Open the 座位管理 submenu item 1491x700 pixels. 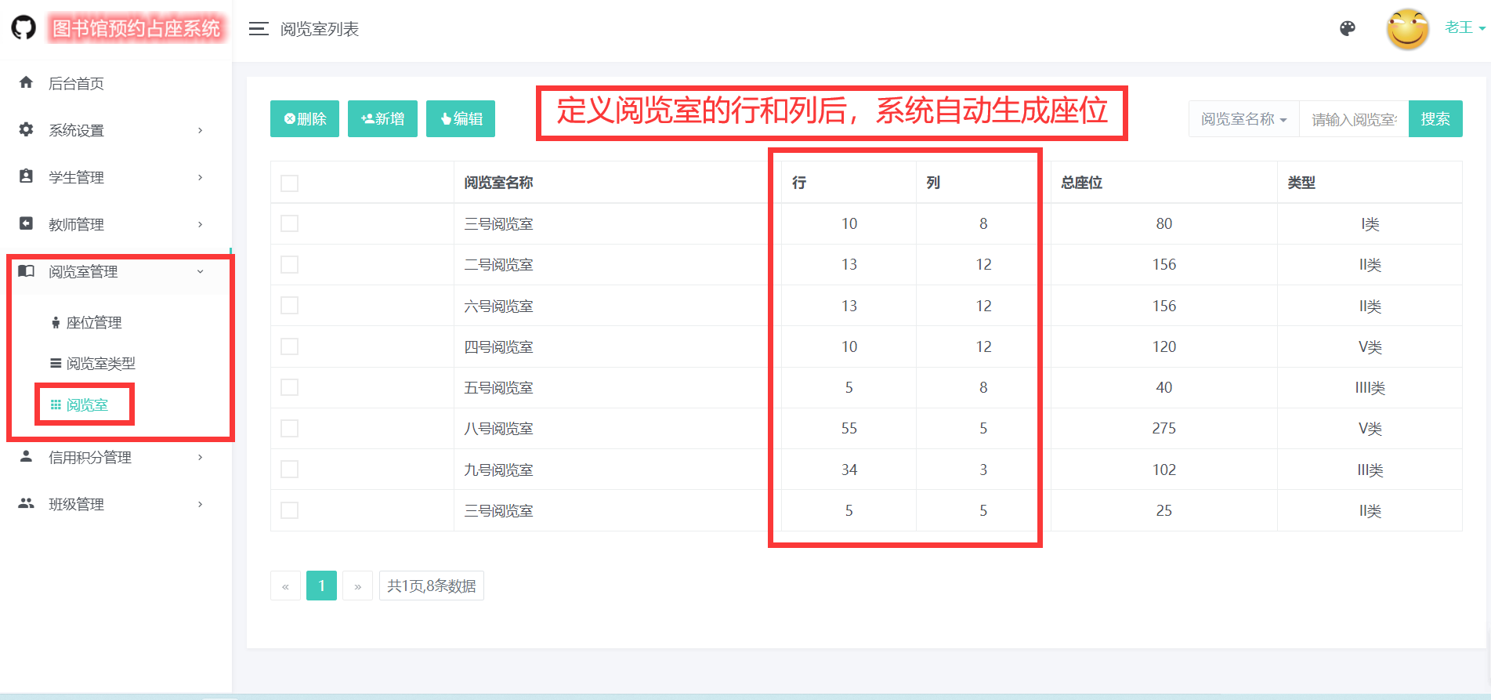[x=94, y=323]
